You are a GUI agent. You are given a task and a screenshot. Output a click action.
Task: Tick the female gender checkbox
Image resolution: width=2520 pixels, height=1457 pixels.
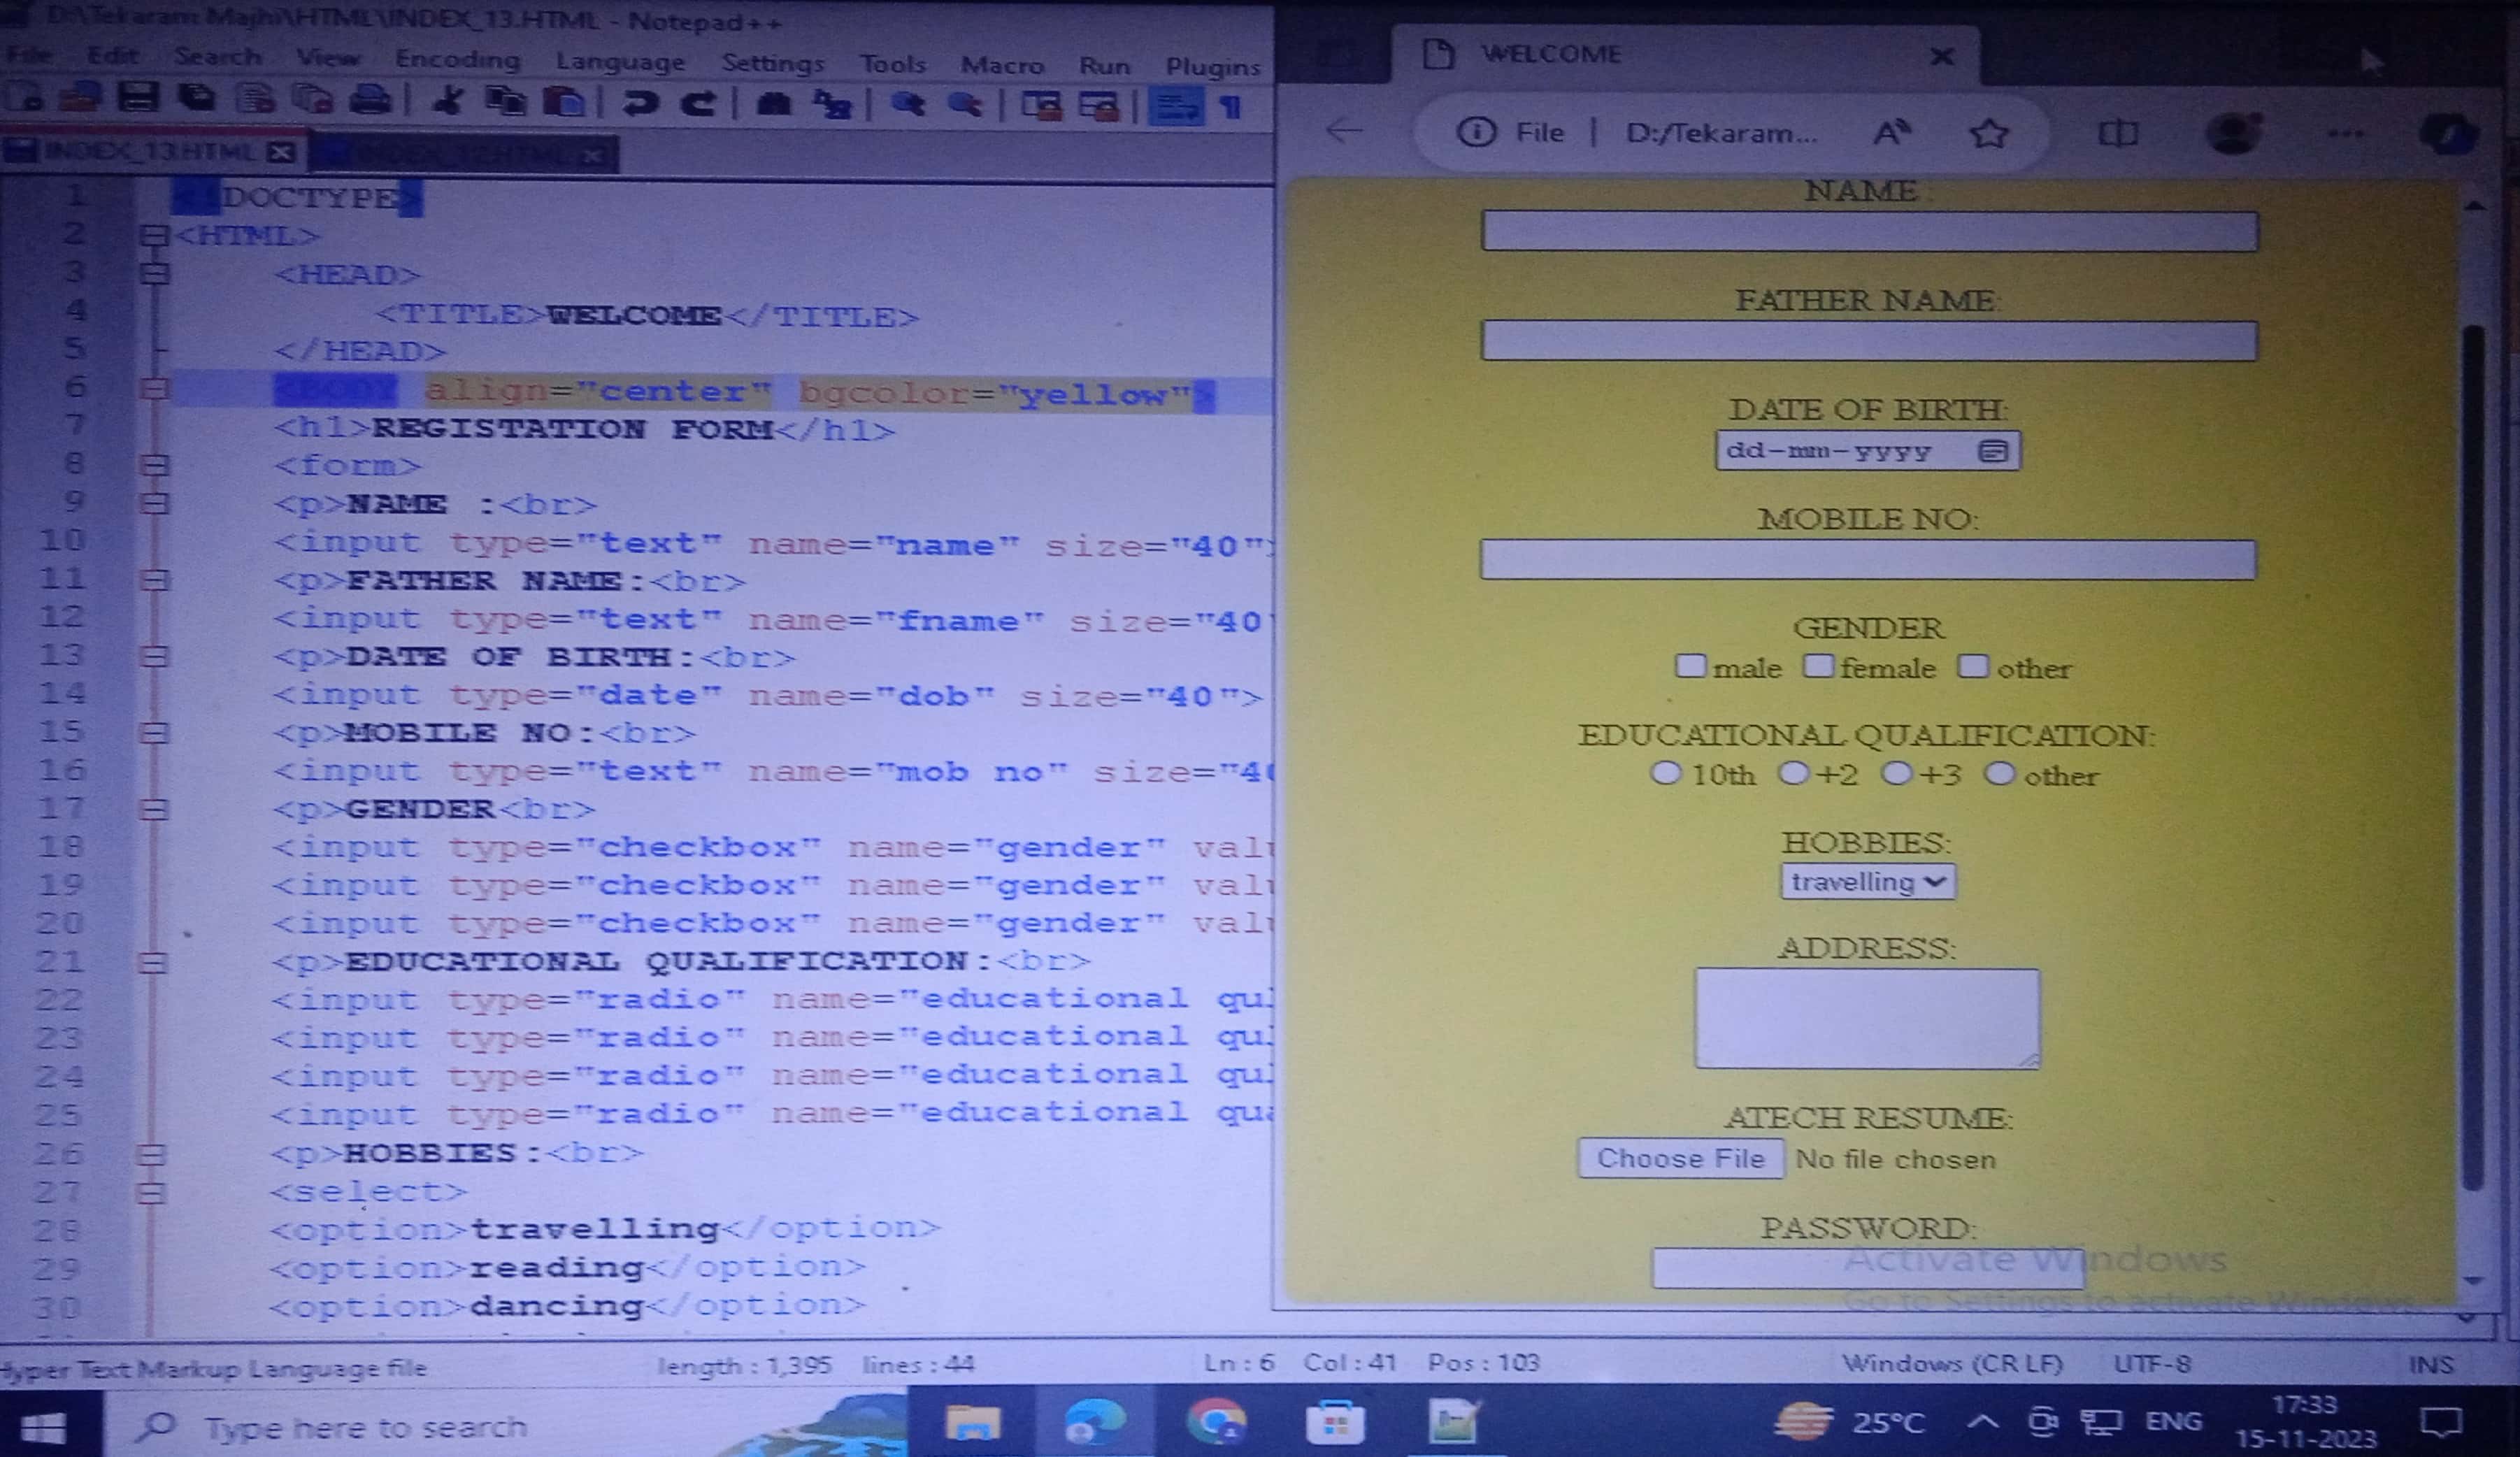pos(1818,666)
